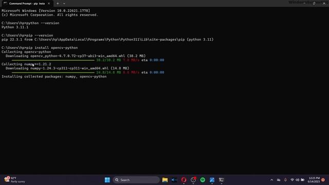This screenshot has height=185, width=329.
Task: Click the battery status tray icon
Action: [x=303, y=180]
